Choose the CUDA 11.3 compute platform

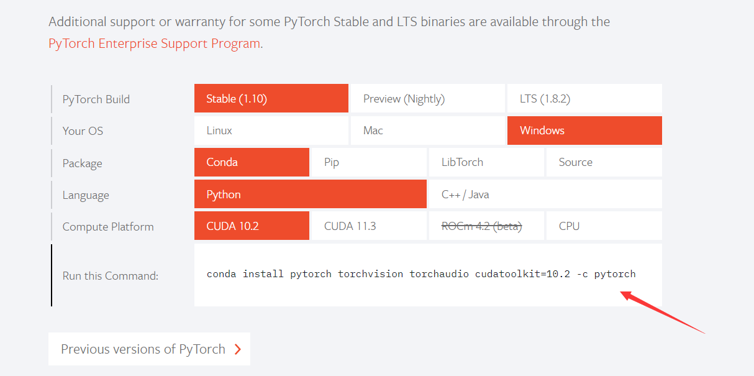(x=369, y=226)
